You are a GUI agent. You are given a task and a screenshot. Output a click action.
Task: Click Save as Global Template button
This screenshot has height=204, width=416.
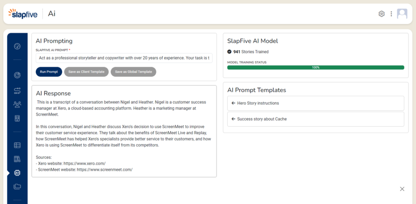[x=133, y=72]
